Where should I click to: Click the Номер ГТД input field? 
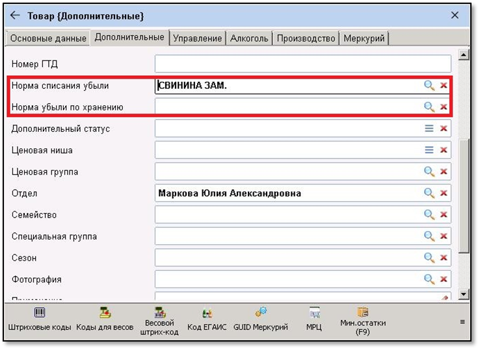pos(302,64)
